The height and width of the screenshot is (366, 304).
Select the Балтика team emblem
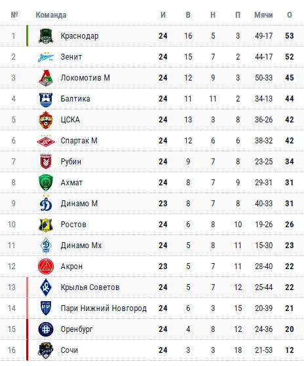point(46,99)
